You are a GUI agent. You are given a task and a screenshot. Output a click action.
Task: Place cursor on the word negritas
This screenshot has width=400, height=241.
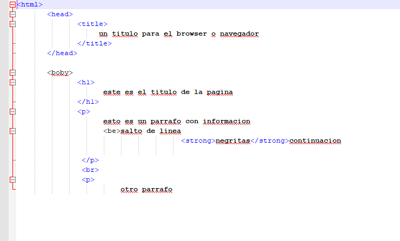[x=233, y=140]
